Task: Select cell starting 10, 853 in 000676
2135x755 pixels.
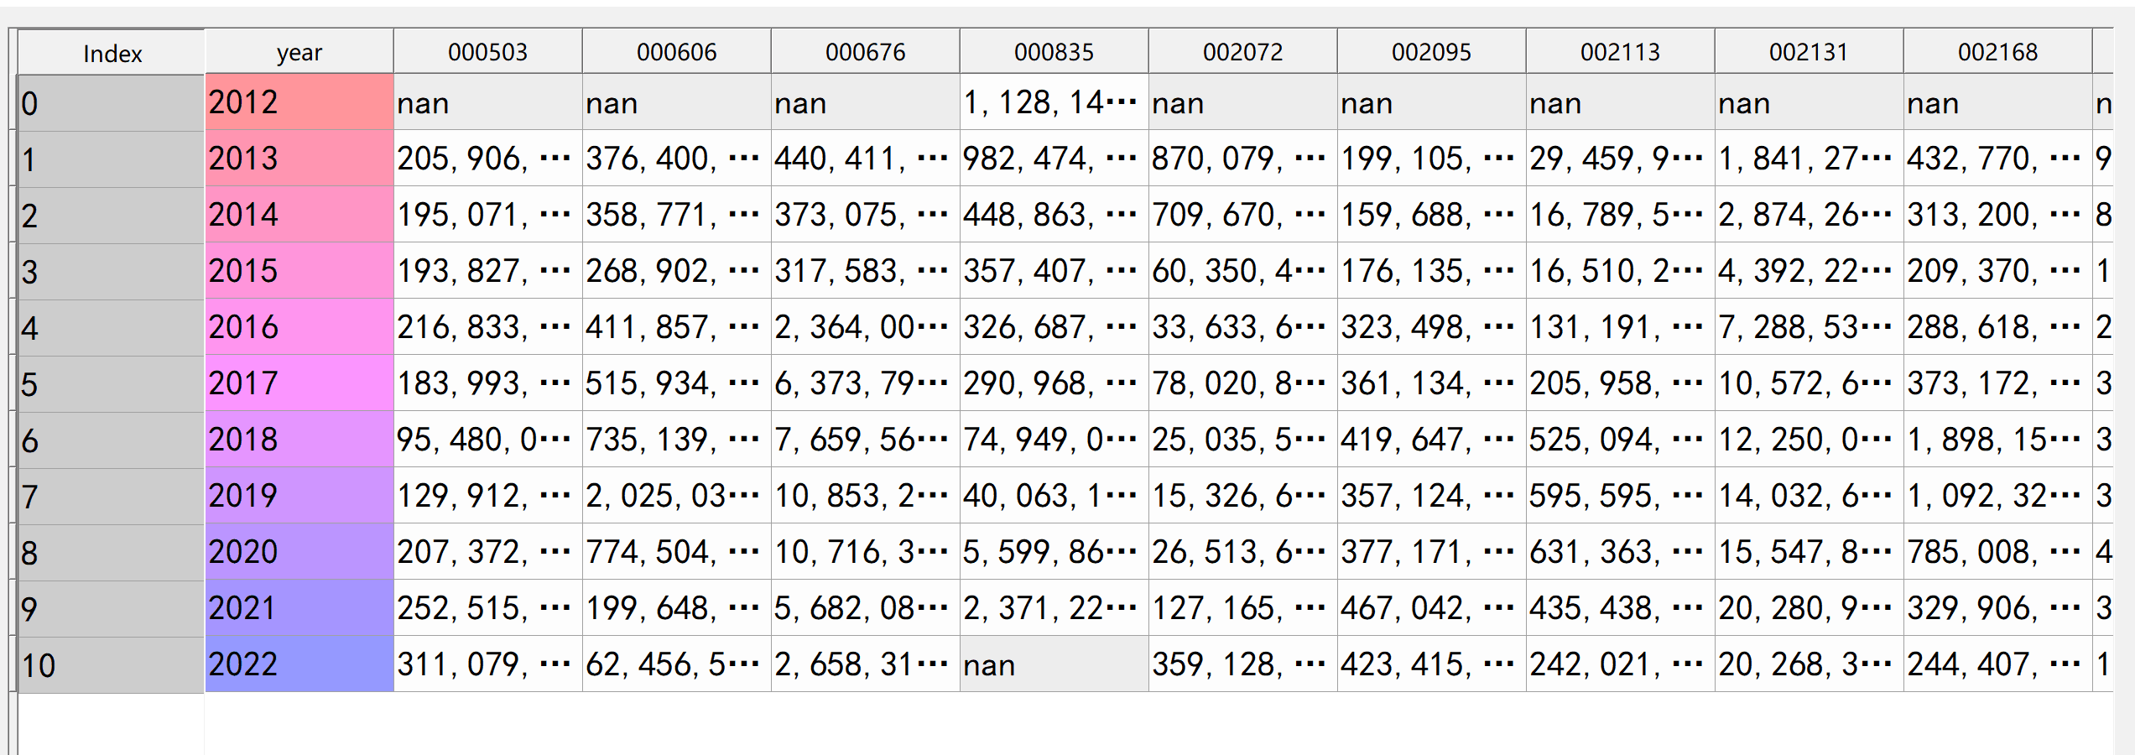Action: pos(866,496)
